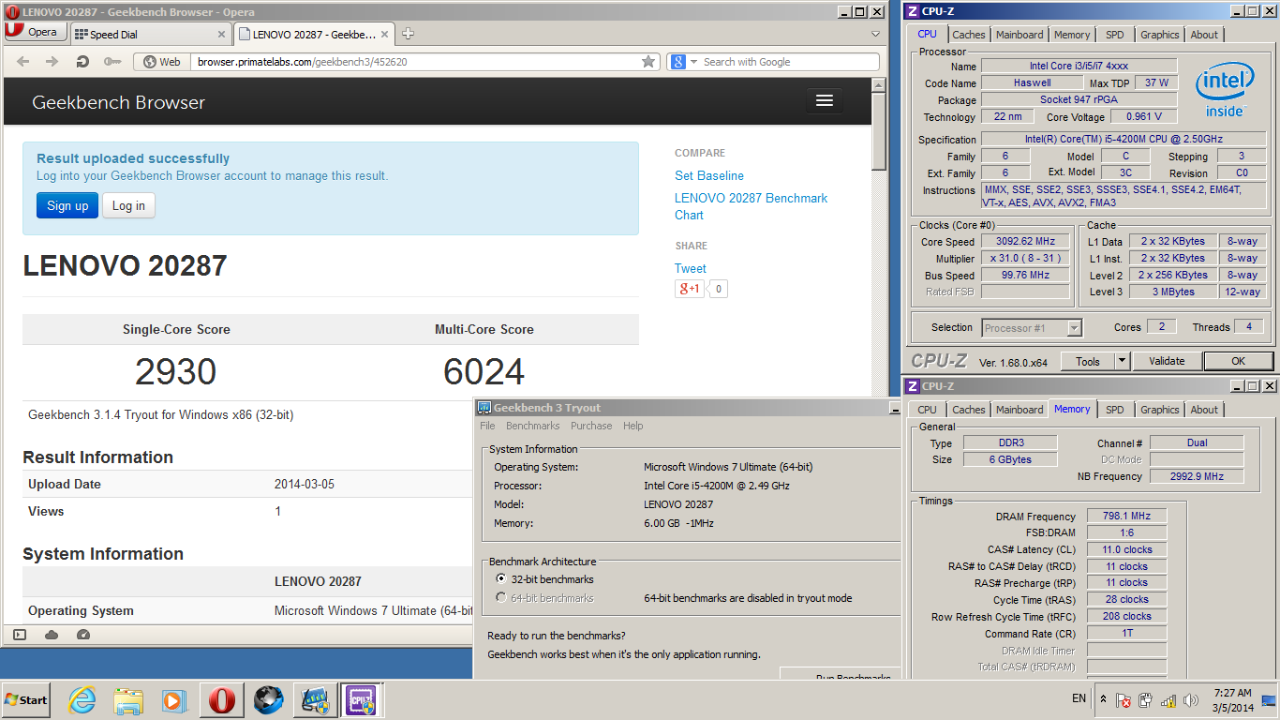1280x720 pixels.
Task: Launch Windows Media Player from the taskbar
Action: click(x=174, y=700)
